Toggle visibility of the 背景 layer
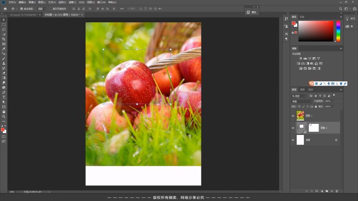This screenshot has height=201, width=358. click(x=293, y=140)
